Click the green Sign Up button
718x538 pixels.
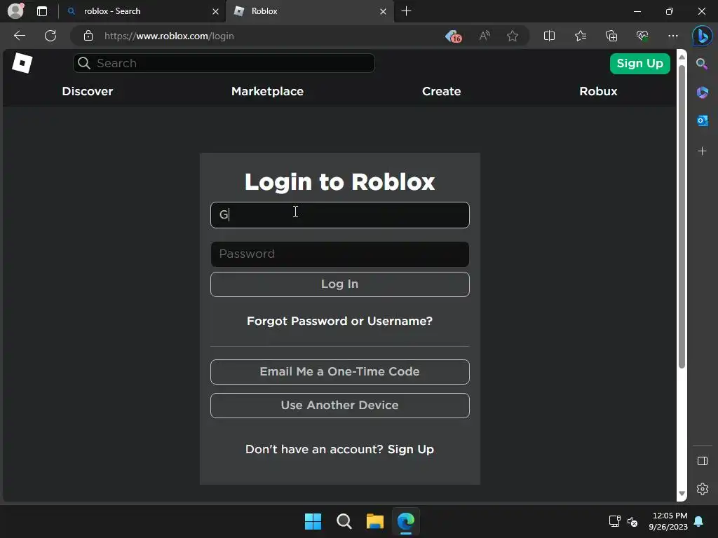639,64
